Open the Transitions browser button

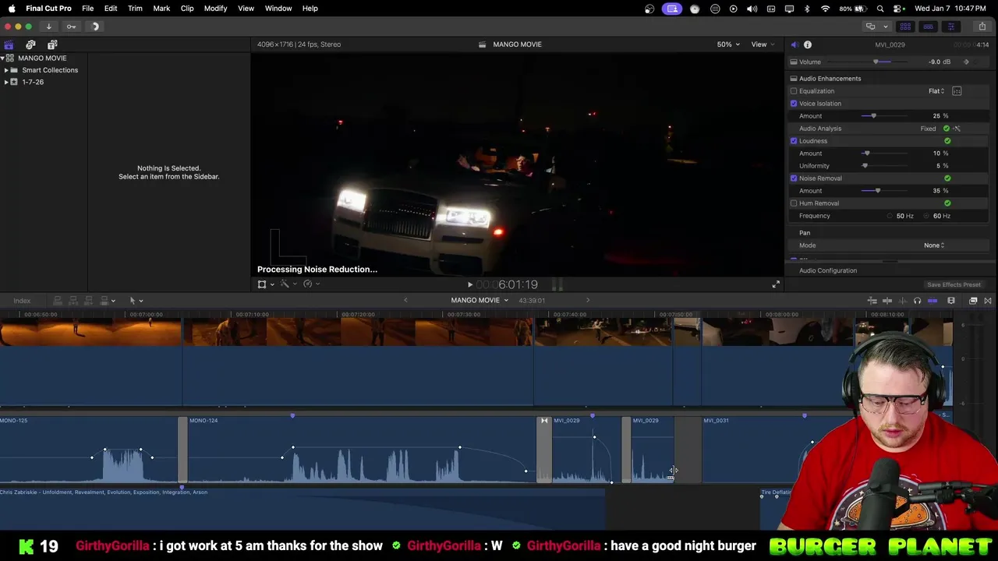(x=988, y=301)
